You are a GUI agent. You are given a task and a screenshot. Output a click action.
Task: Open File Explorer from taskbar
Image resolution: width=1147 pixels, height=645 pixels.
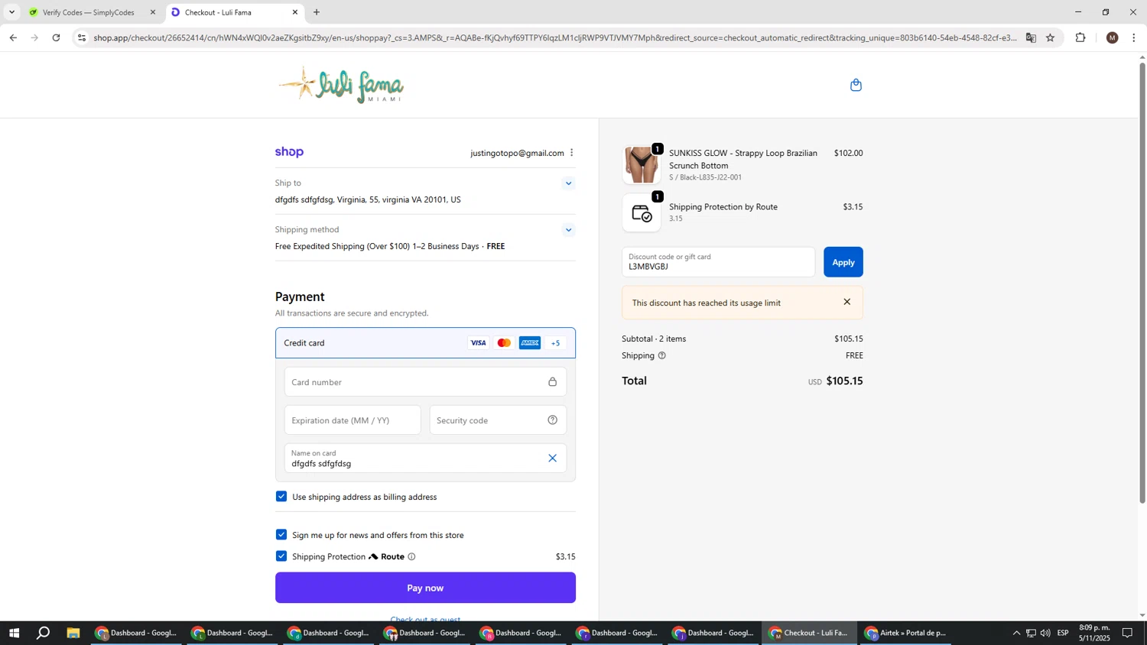73,633
